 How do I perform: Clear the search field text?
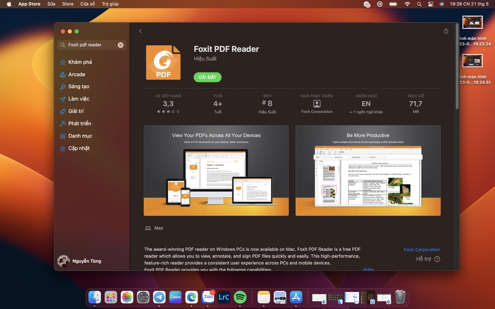click(121, 45)
